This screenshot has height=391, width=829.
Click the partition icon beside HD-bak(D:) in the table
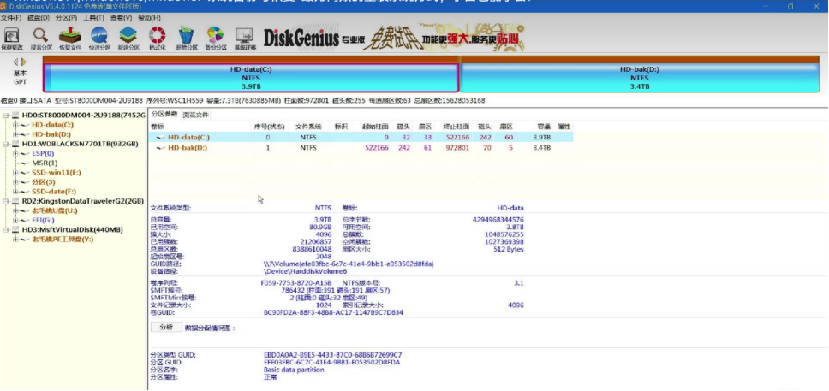click(x=159, y=148)
